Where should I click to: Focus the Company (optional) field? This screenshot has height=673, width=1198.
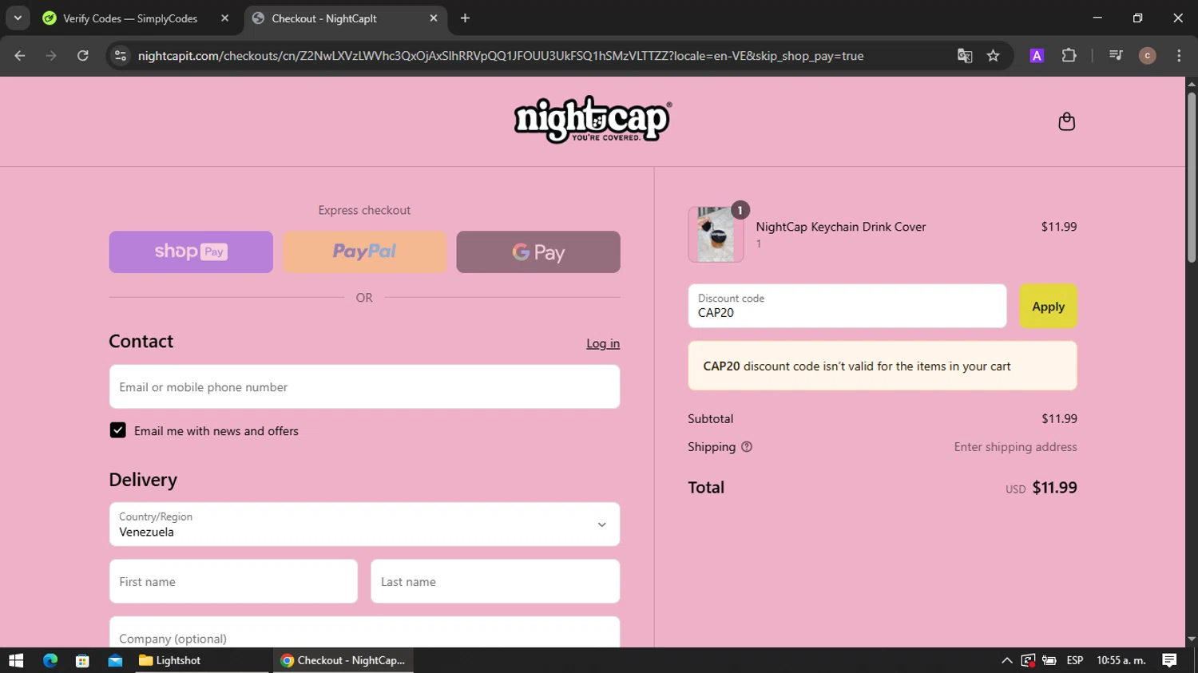(x=364, y=632)
